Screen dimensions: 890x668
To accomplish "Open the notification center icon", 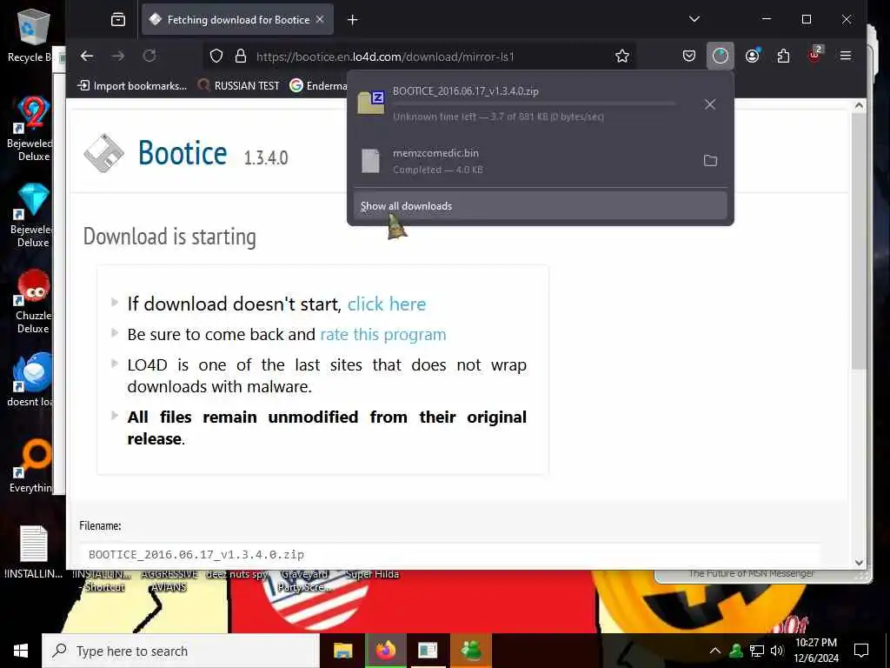I will [x=861, y=651].
